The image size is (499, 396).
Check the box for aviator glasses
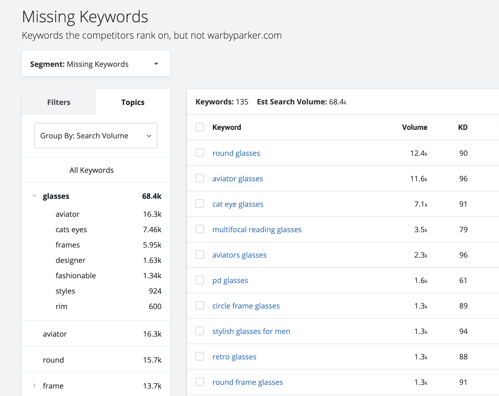(x=200, y=178)
